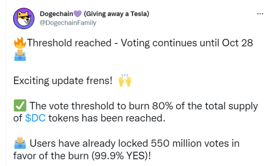Screen dimensions: 271x166
Task: Click the purple heart emoji beside Dogechain
Action: tap(77, 14)
